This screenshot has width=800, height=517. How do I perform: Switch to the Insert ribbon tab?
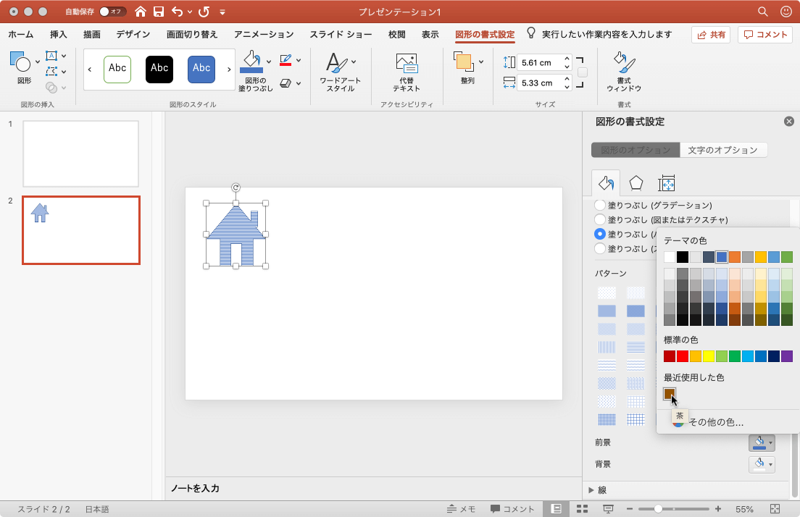pyautogui.click(x=59, y=34)
